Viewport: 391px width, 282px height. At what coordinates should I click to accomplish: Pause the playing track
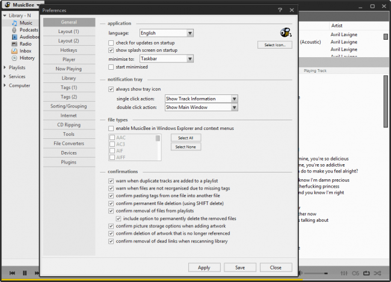click(25, 273)
